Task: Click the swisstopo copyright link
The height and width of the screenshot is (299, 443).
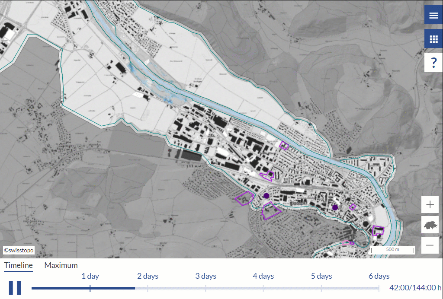Action: pyautogui.click(x=19, y=250)
